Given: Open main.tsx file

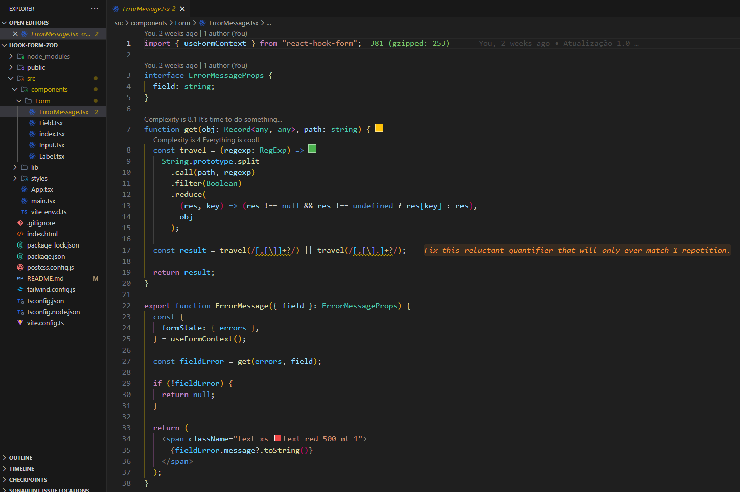Looking at the screenshot, I should click(x=43, y=201).
